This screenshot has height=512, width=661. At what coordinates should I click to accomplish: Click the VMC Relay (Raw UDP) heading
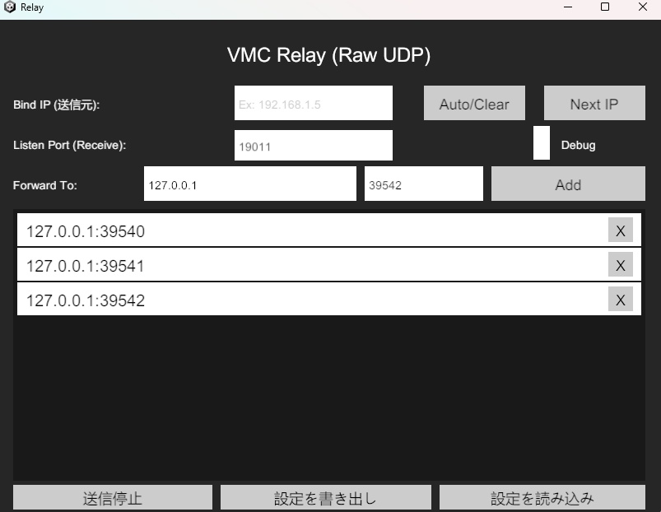point(328,55)
